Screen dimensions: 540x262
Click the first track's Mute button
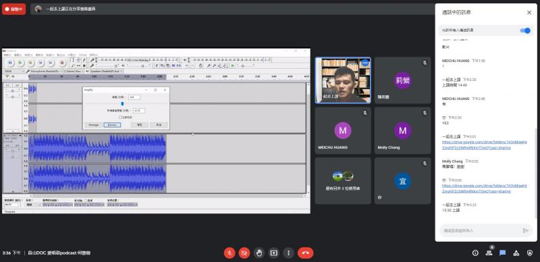[x=8, y=85]
